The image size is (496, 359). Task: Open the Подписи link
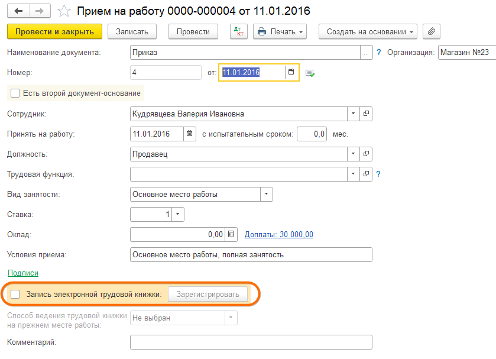click(22, 273)
